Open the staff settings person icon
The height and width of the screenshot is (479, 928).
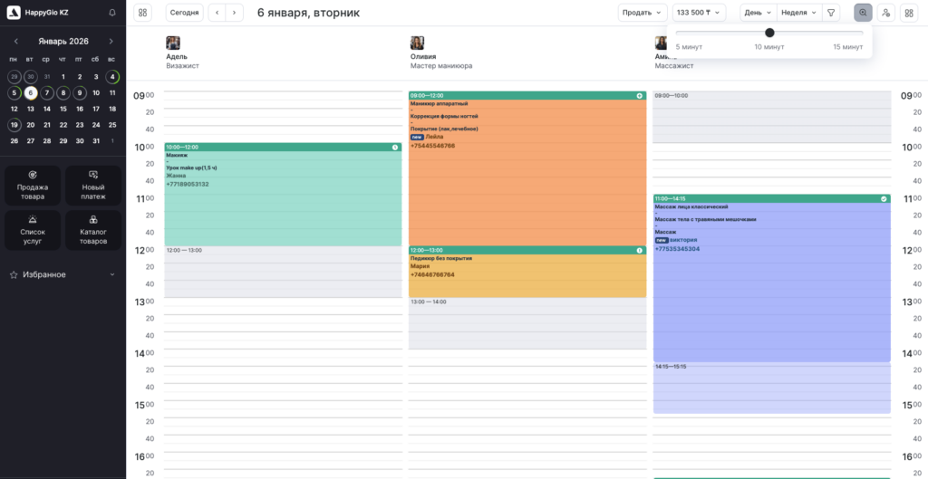pos(885,13)
